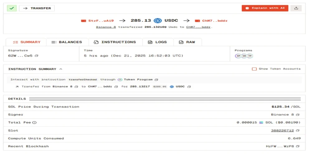319x159 pixels.
Task: Open sender address 5tzF..uAi9
Action: [x=101, y=21]
